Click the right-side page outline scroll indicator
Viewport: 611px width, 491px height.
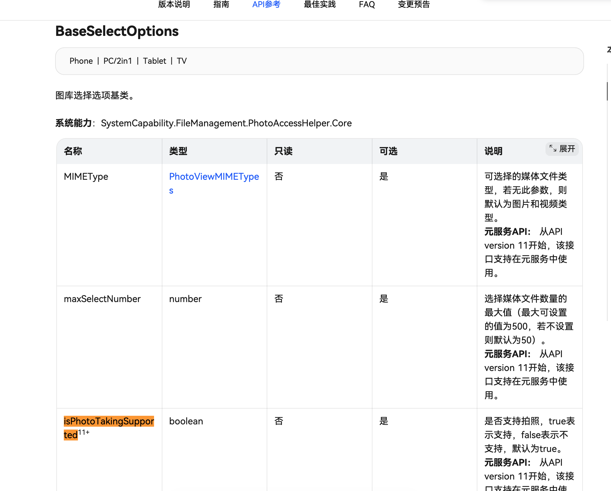pyautogui.click(x=607, y=91)
